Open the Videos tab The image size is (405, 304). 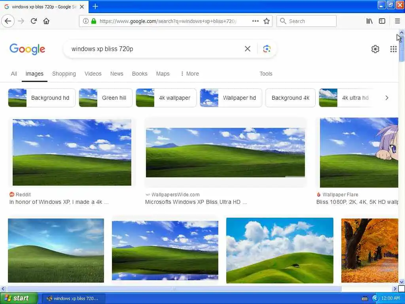pos(93,74)
